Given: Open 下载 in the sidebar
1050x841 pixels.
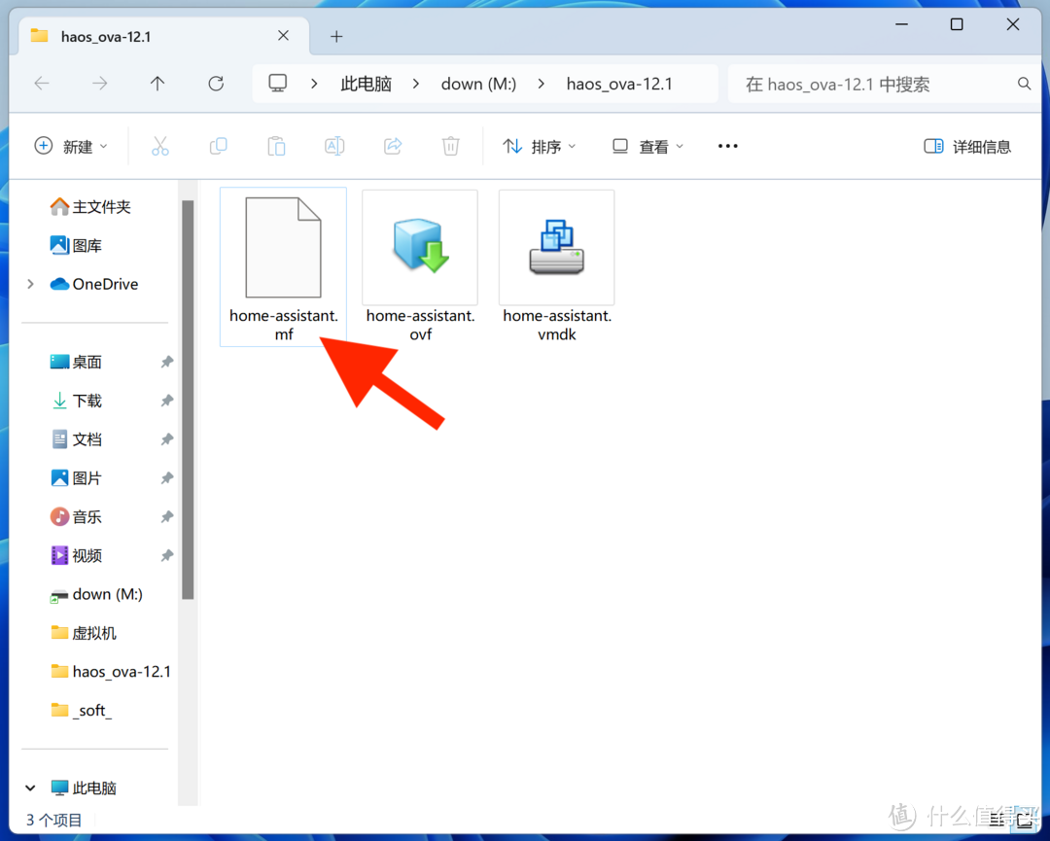Looking at the screenshot, I should pyautogui.click(x=76, y=401).
